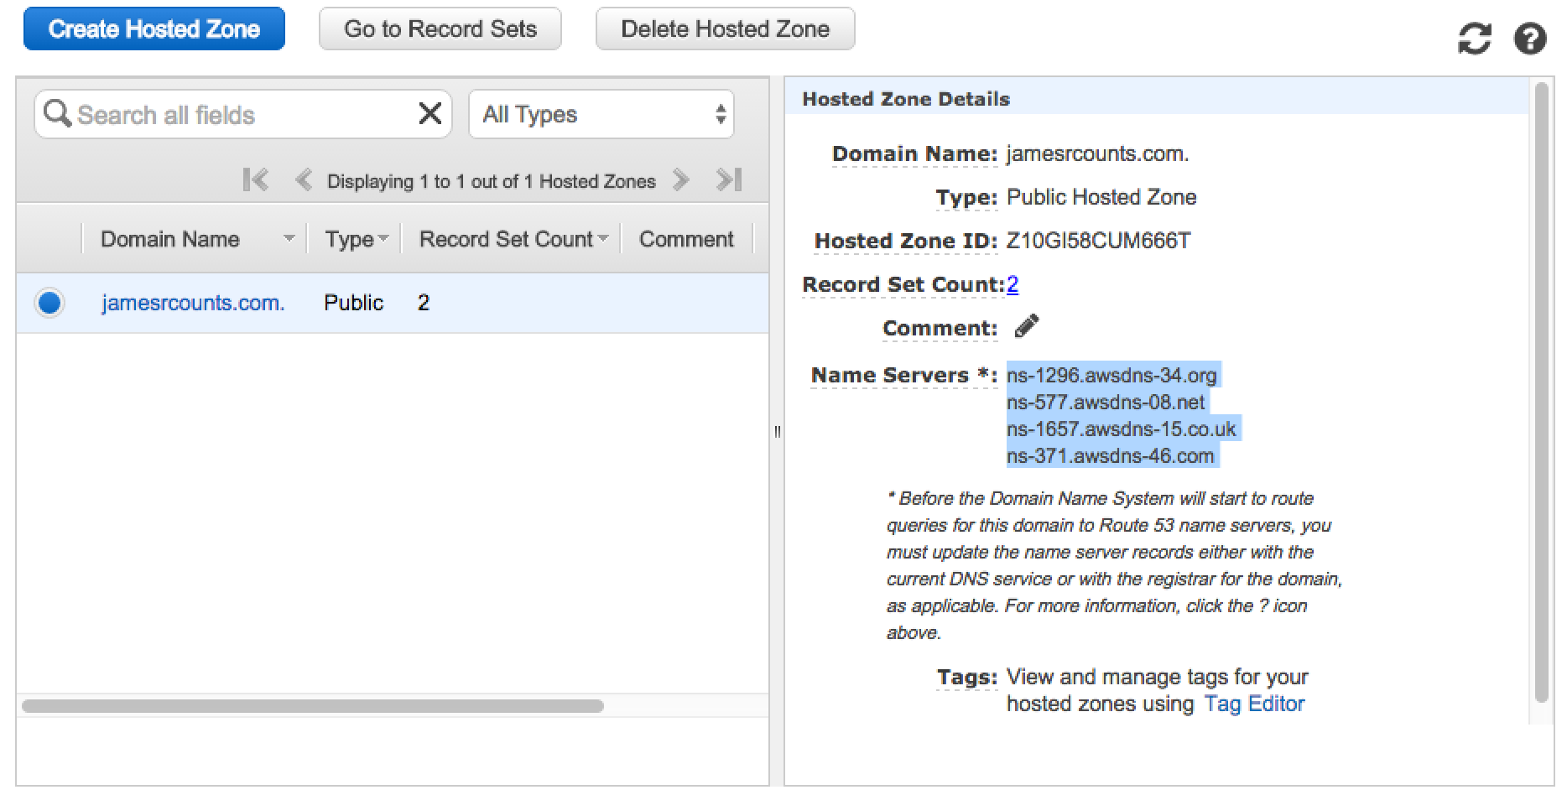Viewport: 1567px width, 795px height.
Task: Open the Tag Editor link
Action: (x=1254, y=704)
